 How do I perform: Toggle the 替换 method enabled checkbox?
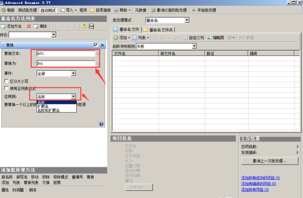pyautogui.click(x=96, y=45)
